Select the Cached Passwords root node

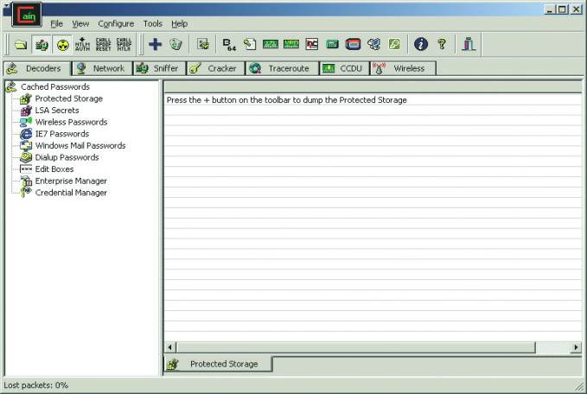[x=54, y=86]
